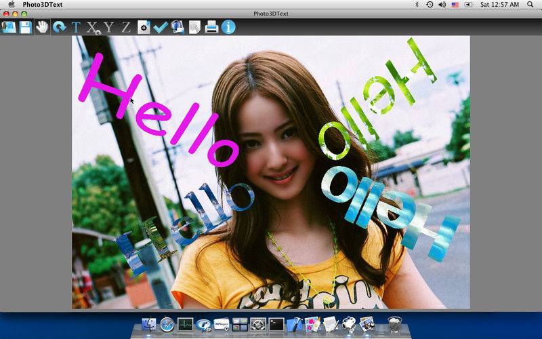Open the blue info icon
The image size is (542, 339).
228,27
